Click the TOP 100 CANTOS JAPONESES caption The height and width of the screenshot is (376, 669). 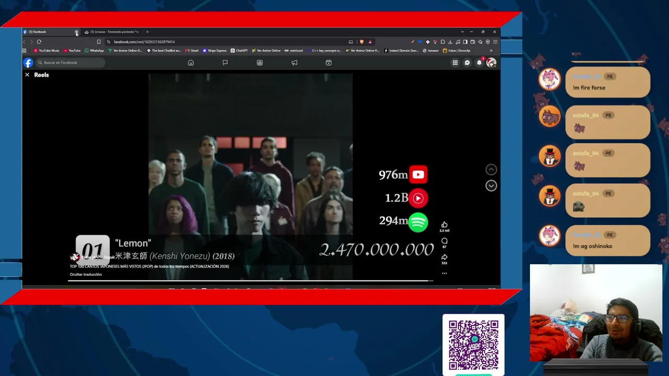pos(149,266)
